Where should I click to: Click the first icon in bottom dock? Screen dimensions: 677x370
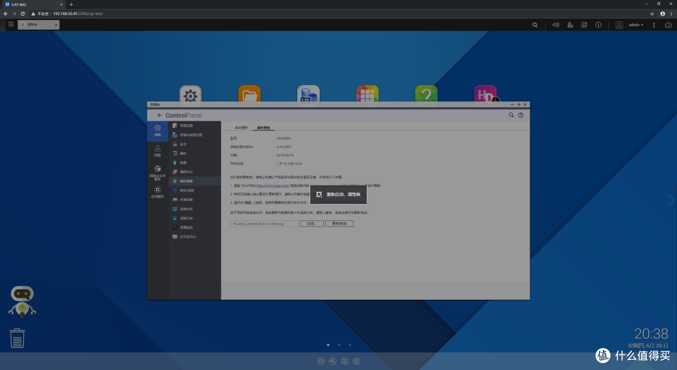(x=321, y=361)
